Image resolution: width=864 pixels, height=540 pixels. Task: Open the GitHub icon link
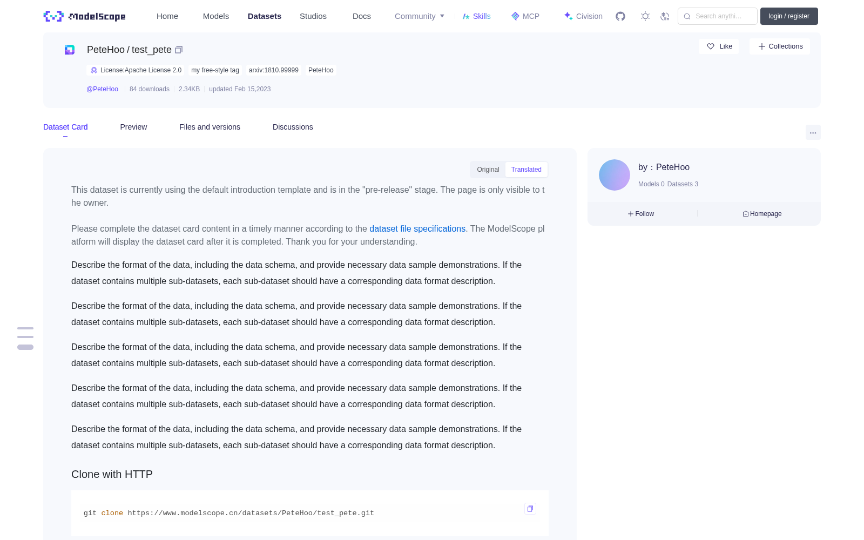click(x=620, y=16)
